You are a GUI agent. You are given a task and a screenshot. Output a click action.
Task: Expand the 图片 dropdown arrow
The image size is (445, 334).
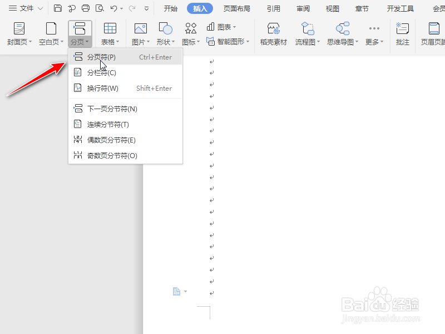point(148,42)
